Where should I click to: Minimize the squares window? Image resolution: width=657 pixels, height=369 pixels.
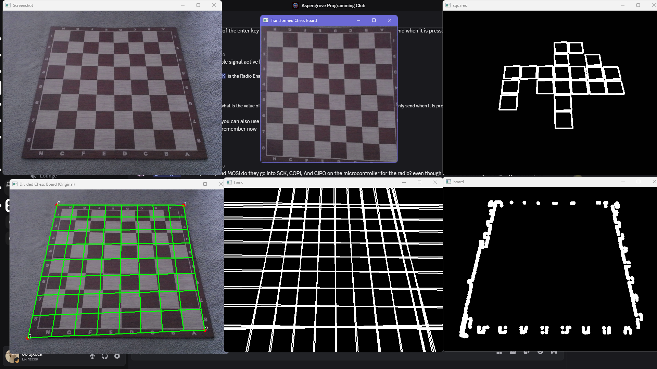(622, 5)
